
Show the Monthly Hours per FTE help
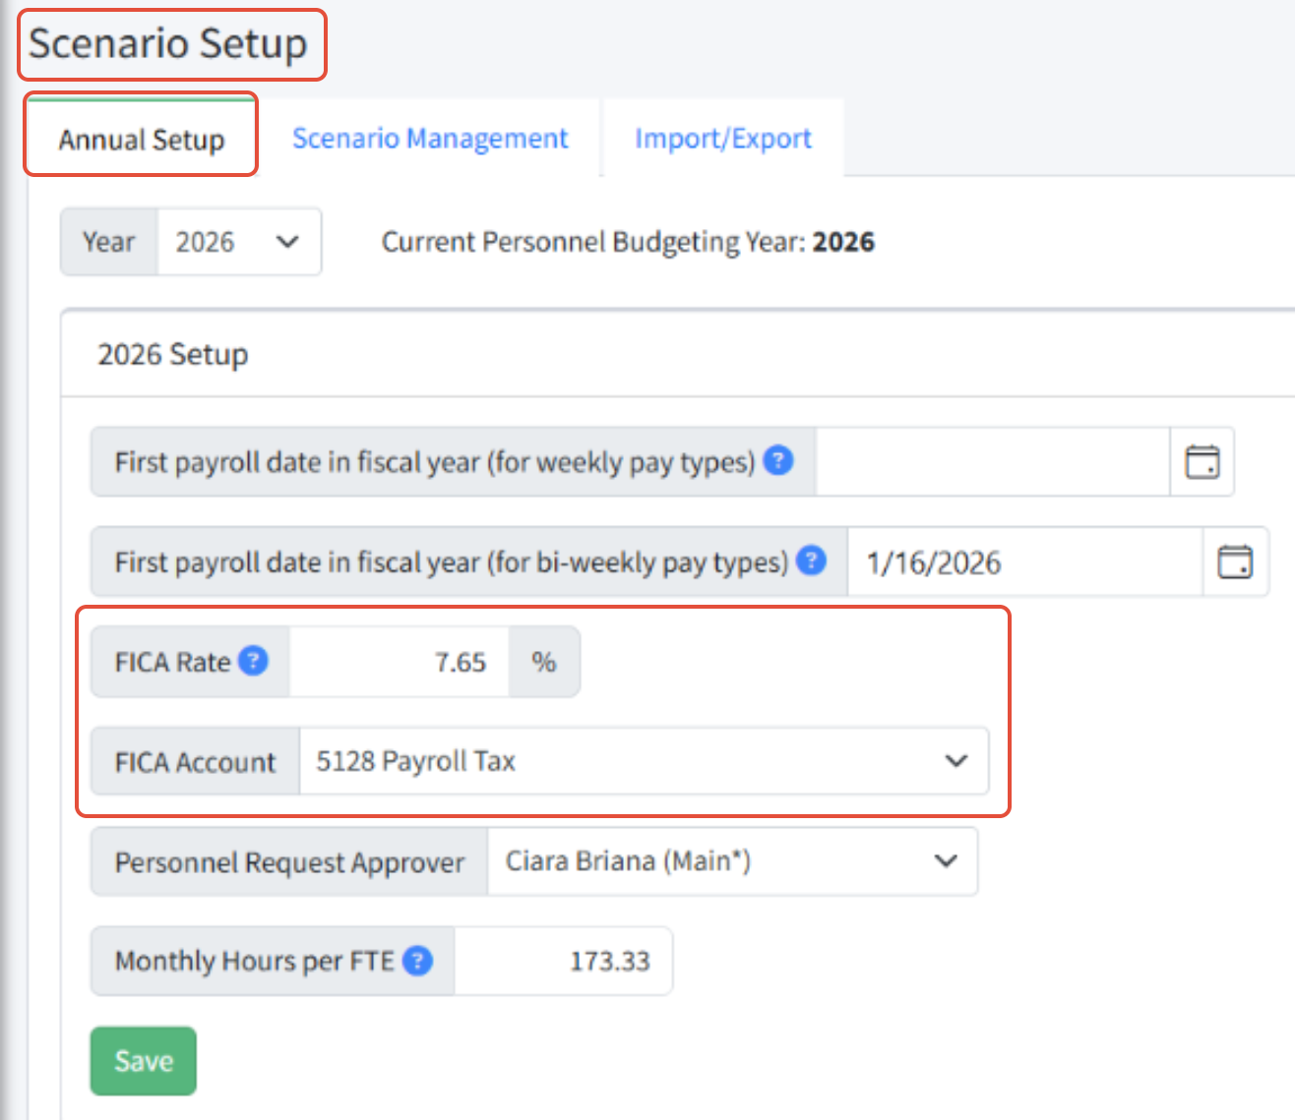point(418,961)
